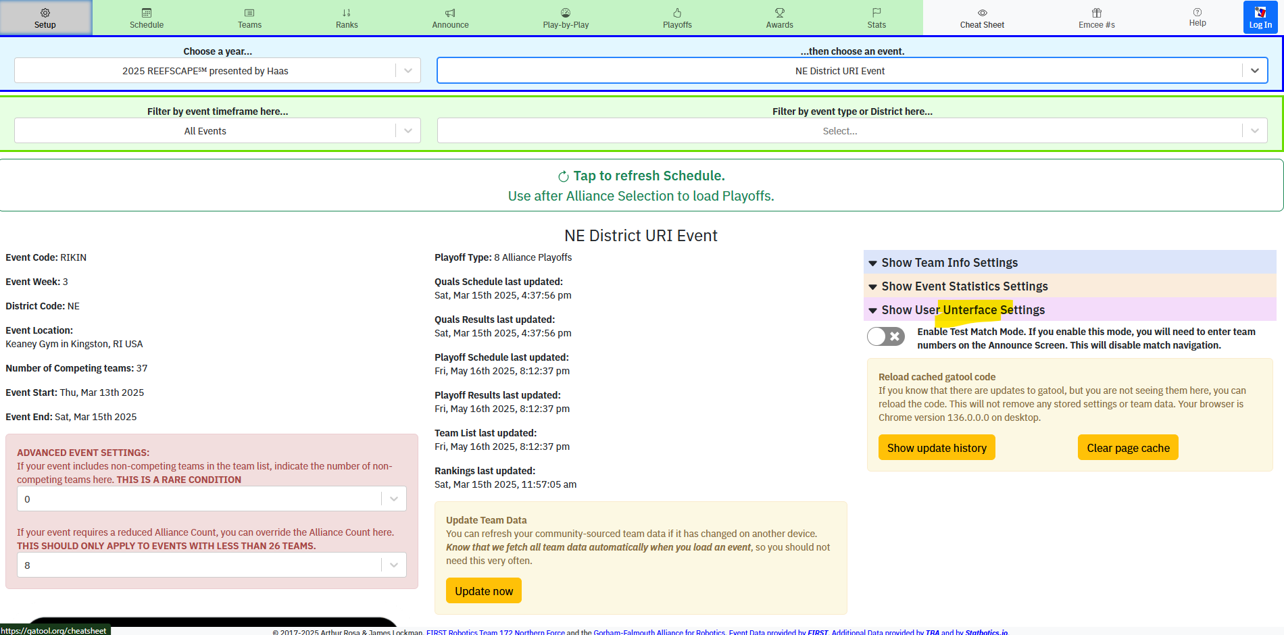Expand Show Team Info Settings

[1070, 262]
